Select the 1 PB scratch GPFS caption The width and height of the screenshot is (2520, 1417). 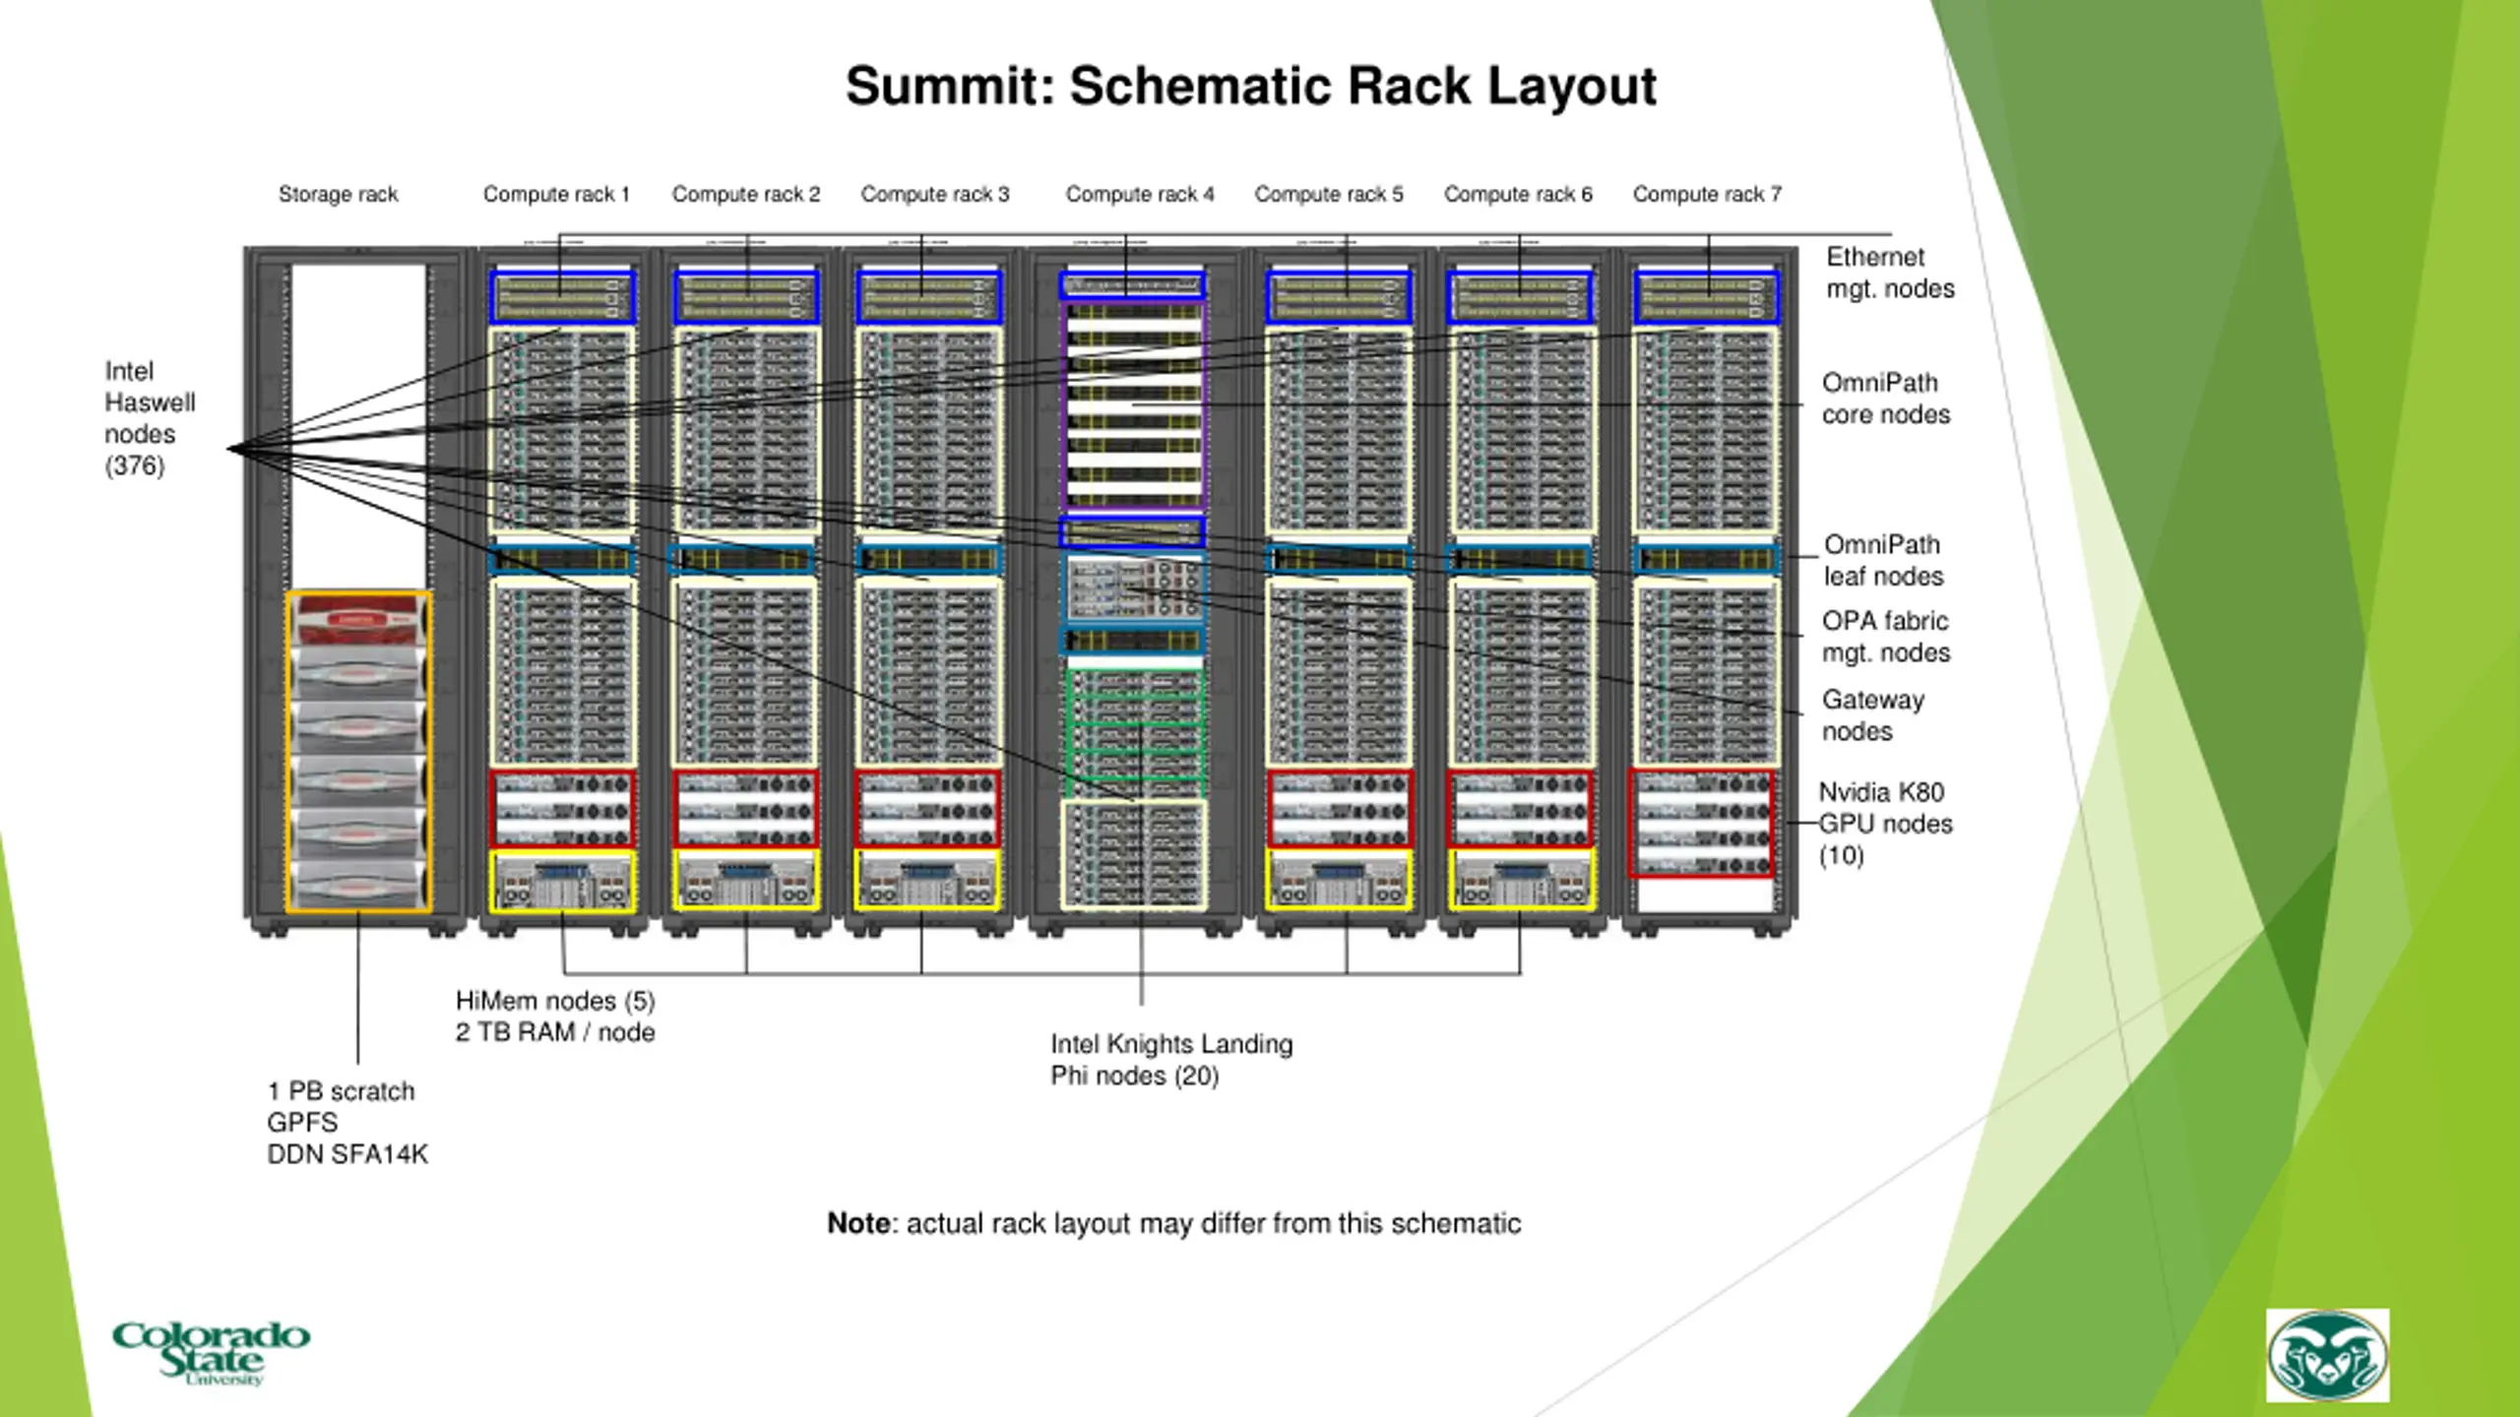[x=347, y=1123]
